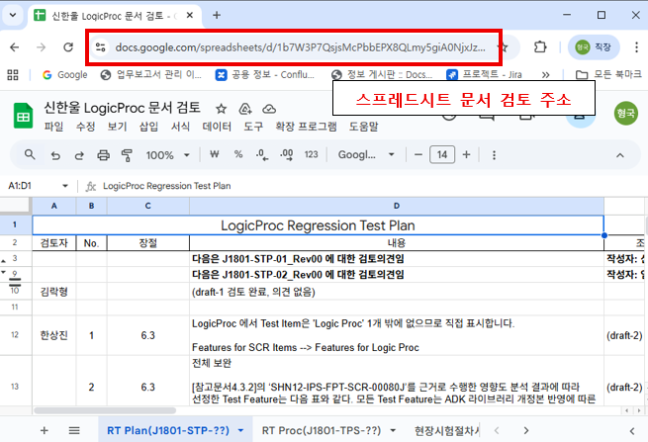The image size is (648, 442).
Task: Open the 데이터 menu
Action: (217, 127)
